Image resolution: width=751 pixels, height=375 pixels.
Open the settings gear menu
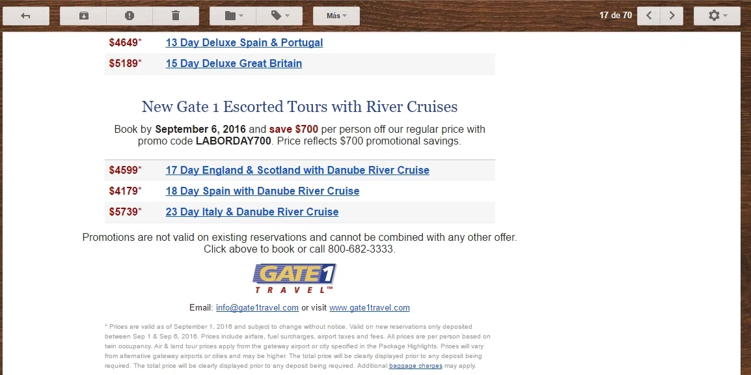click(x=717, y=16)
